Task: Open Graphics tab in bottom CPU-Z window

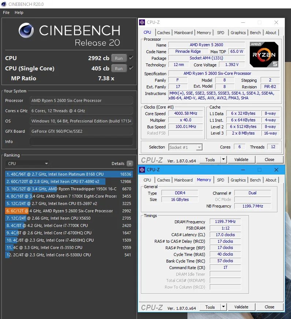Action: (x=238, y=180)
